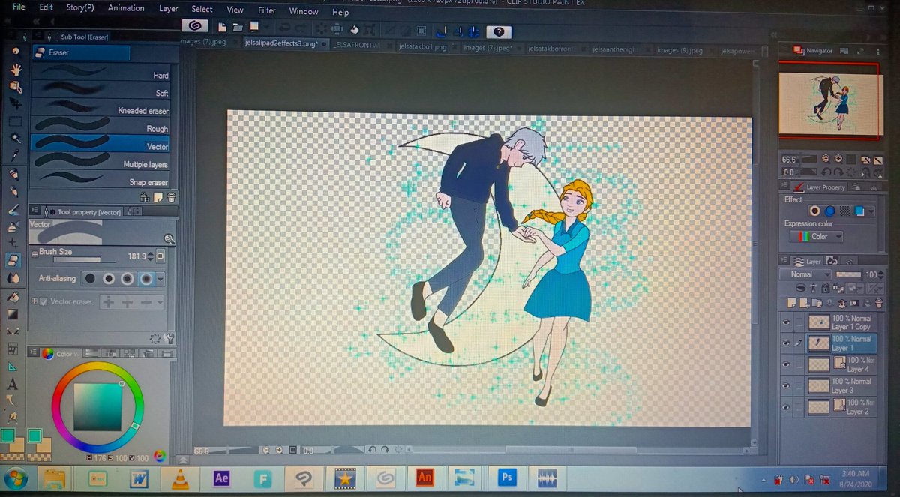Screen dimensions: 900x497
Task: Select the Snap eraser sub tool
Action: (100, 181)
